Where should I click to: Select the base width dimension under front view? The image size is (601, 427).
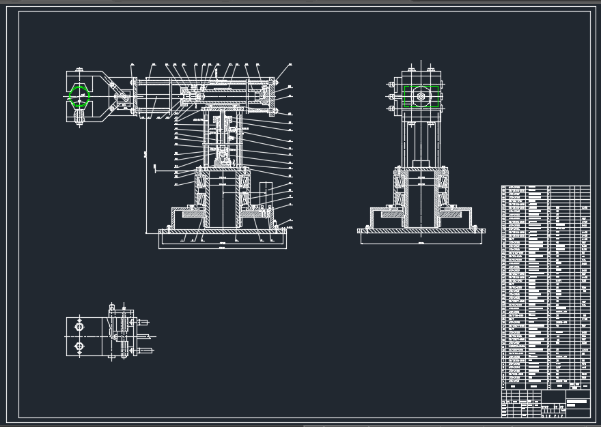pyautogui.click(x=223, y=248)
